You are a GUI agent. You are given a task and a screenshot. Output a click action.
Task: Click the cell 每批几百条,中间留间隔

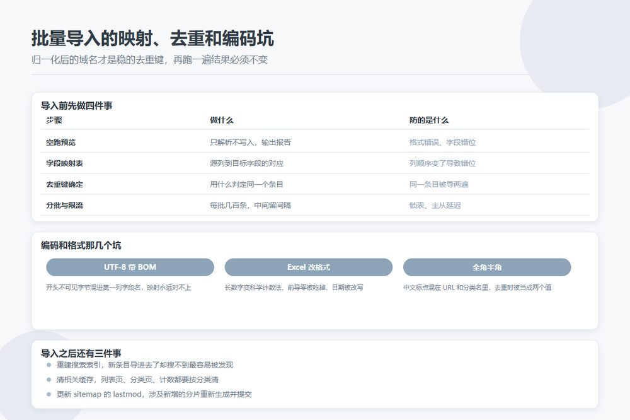click(250, 205)
